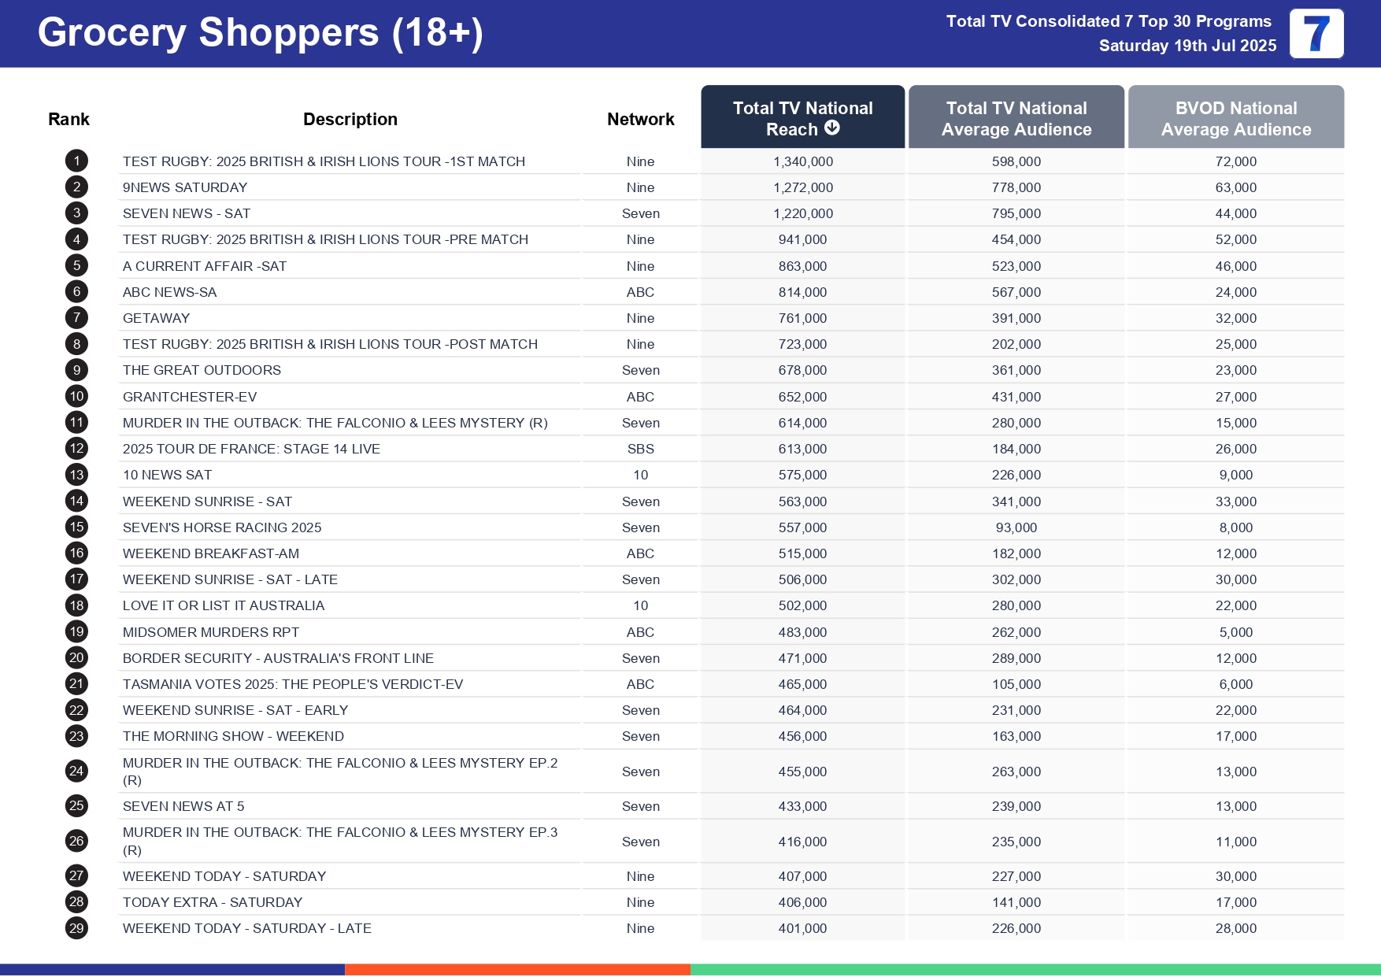Screen dimensions: 1381x977
Task: Click the Grocery Shoppers (18+) title
Action: click(x=260, y=33)
